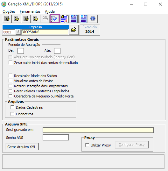Click the Exercício 2014 button
The height and width of the screenshot is (171, 168).
point(90,30)
